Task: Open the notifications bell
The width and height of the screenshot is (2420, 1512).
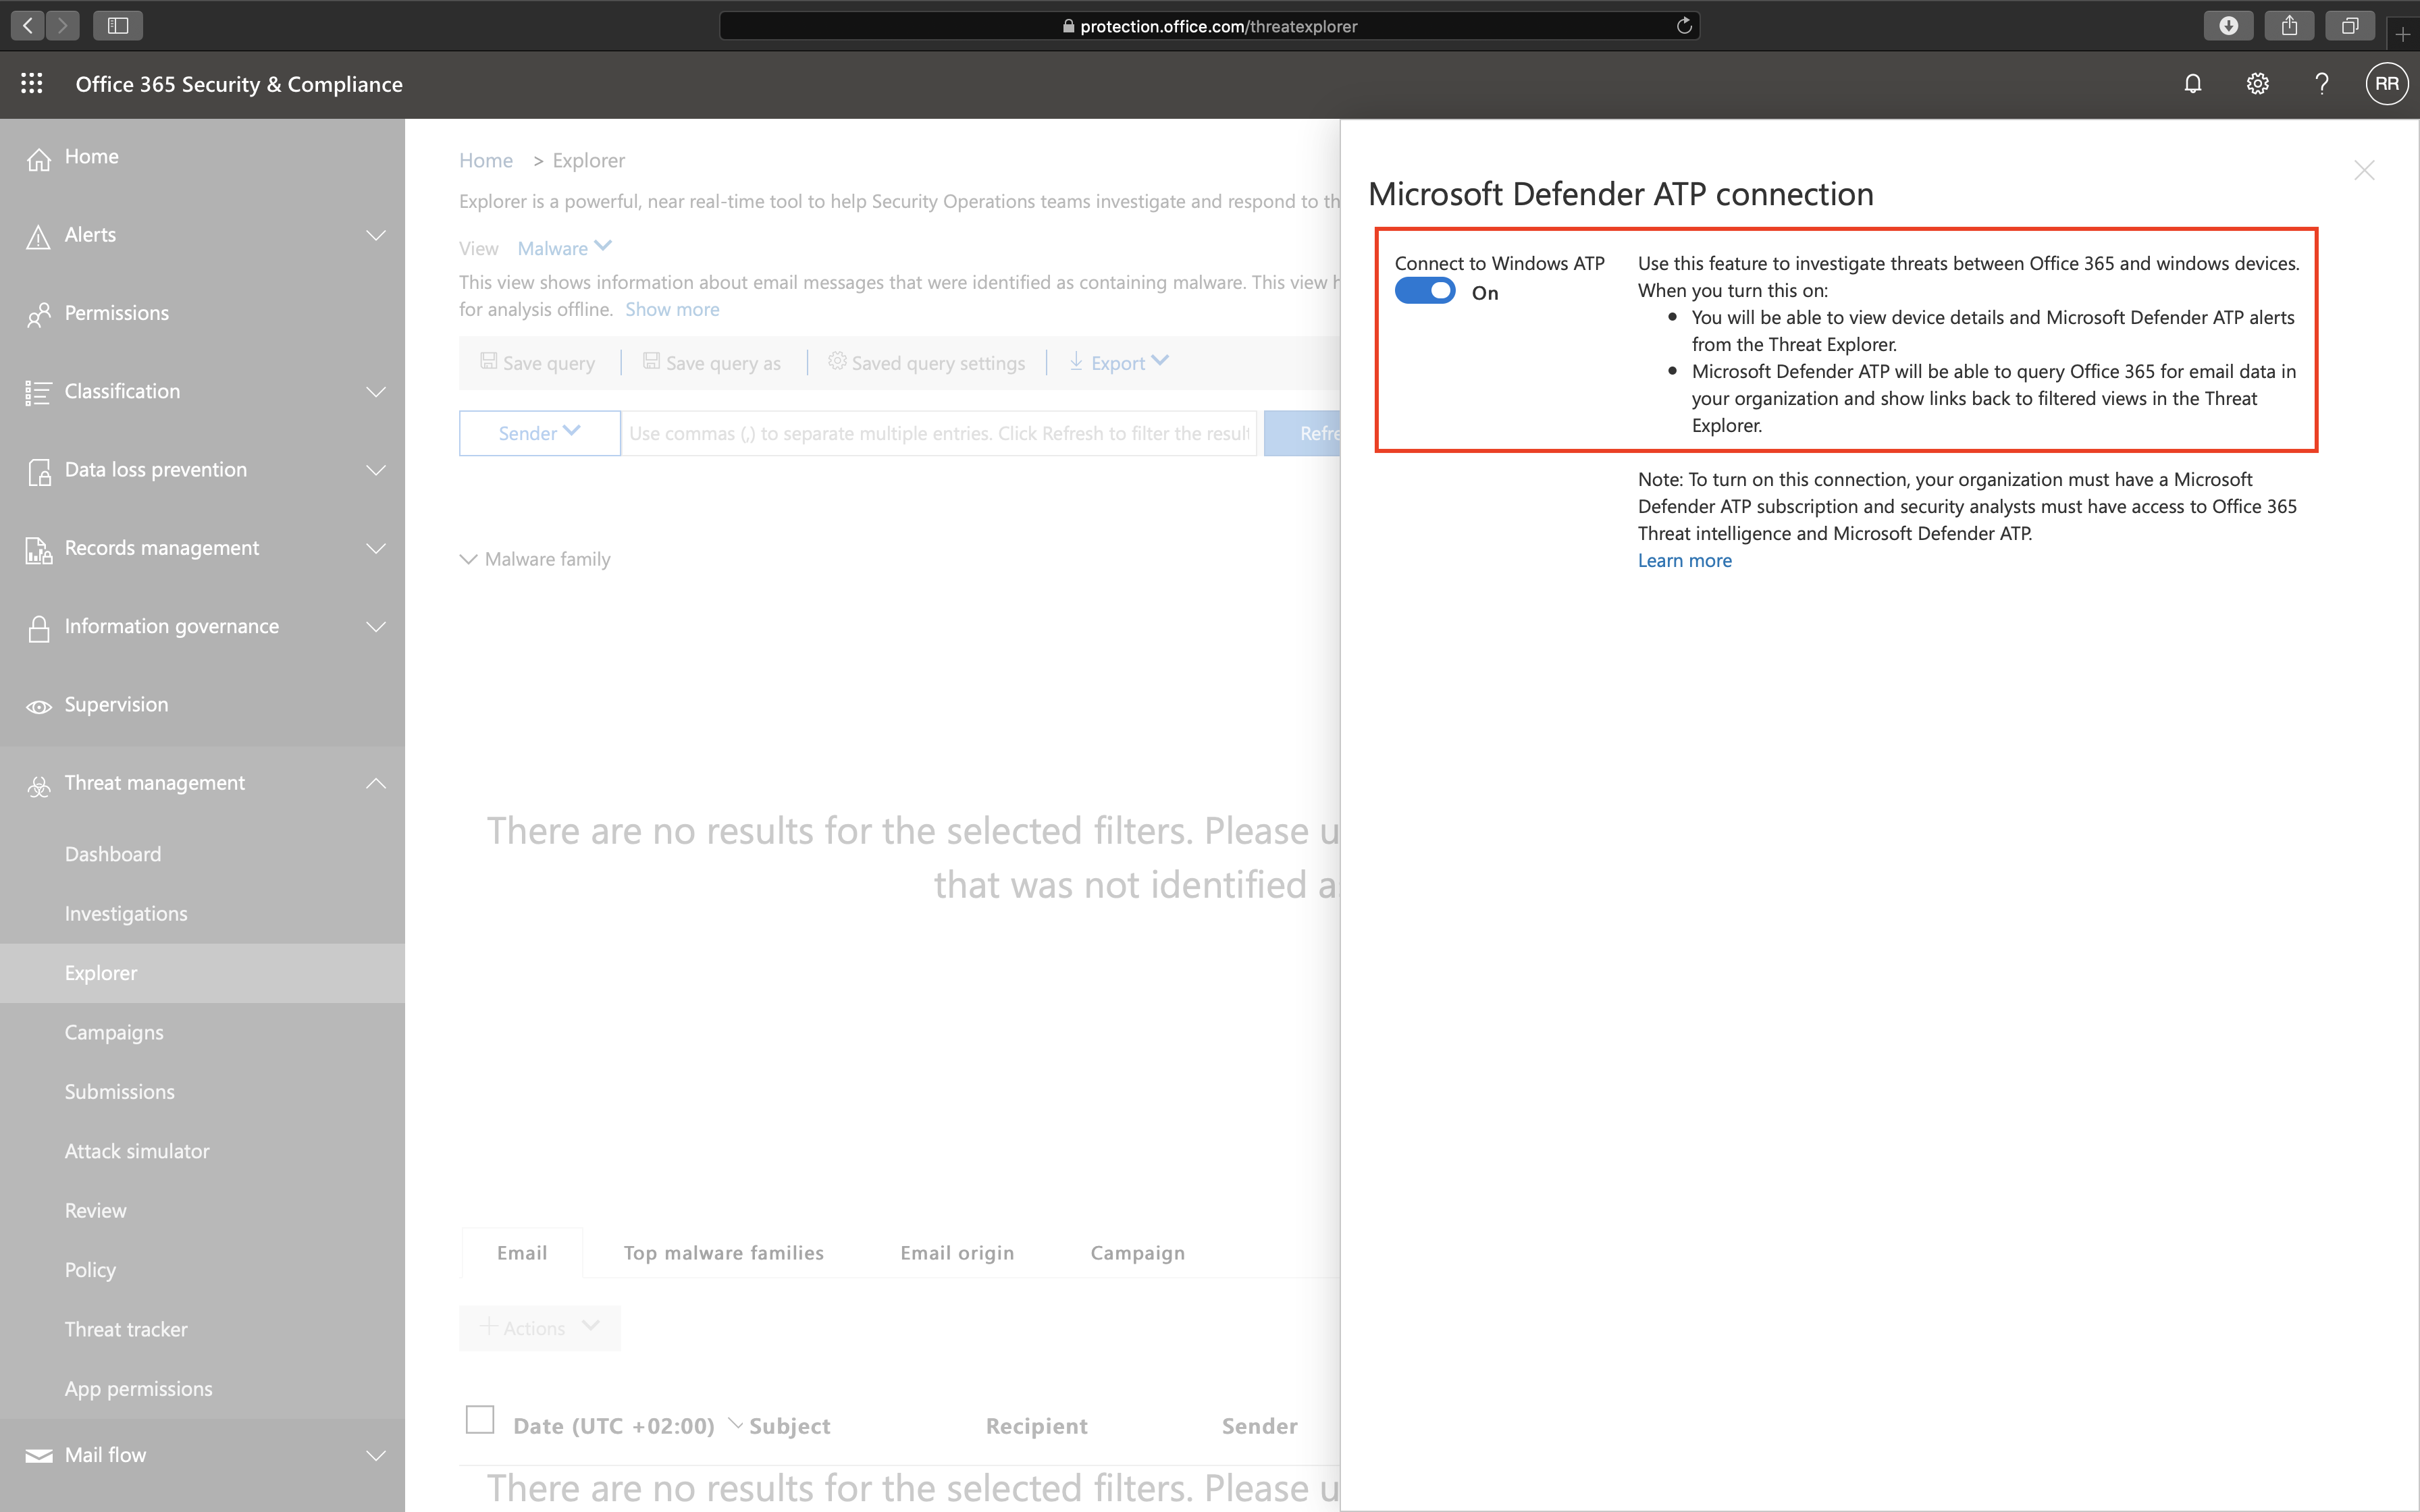Action: (x=2192, y=84)
